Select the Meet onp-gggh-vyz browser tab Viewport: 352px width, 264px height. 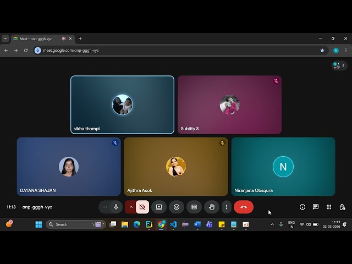[36, 38]
